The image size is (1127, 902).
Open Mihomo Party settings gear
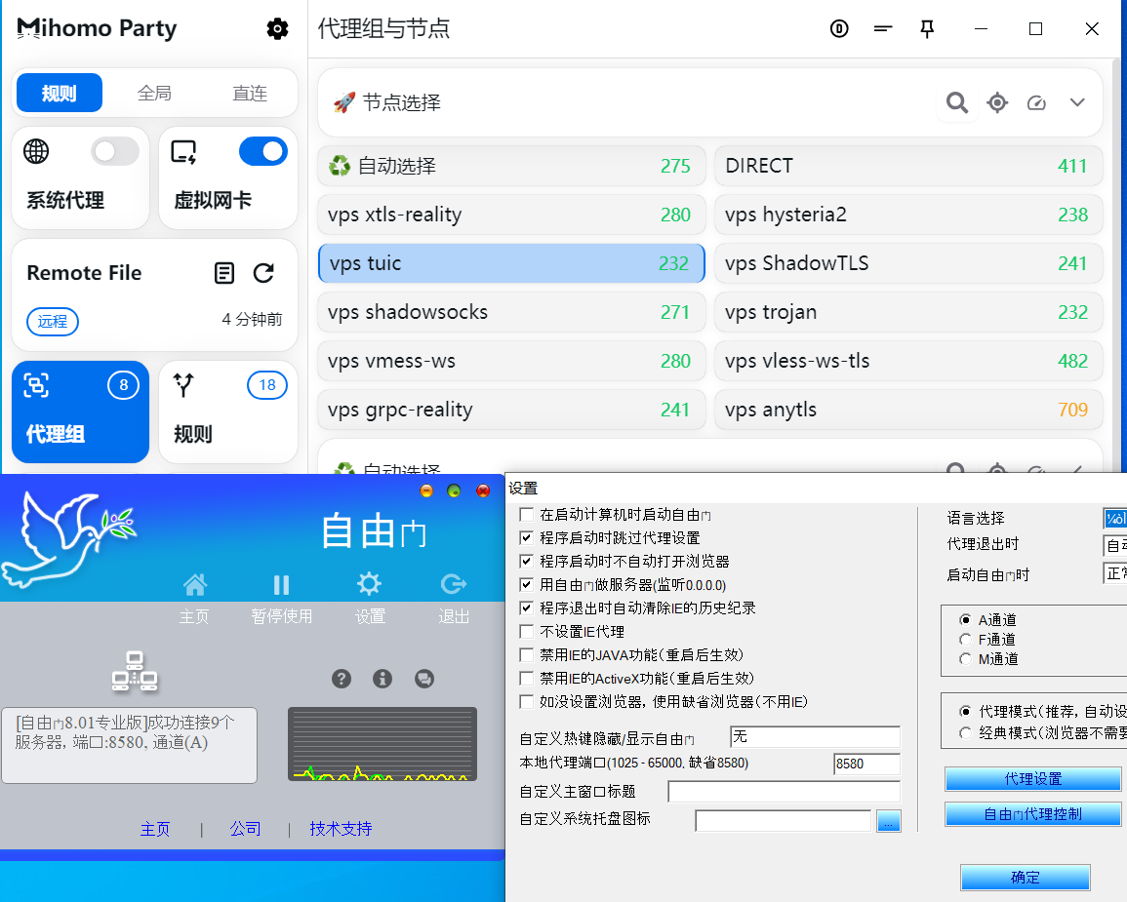[x=277, y=28]
